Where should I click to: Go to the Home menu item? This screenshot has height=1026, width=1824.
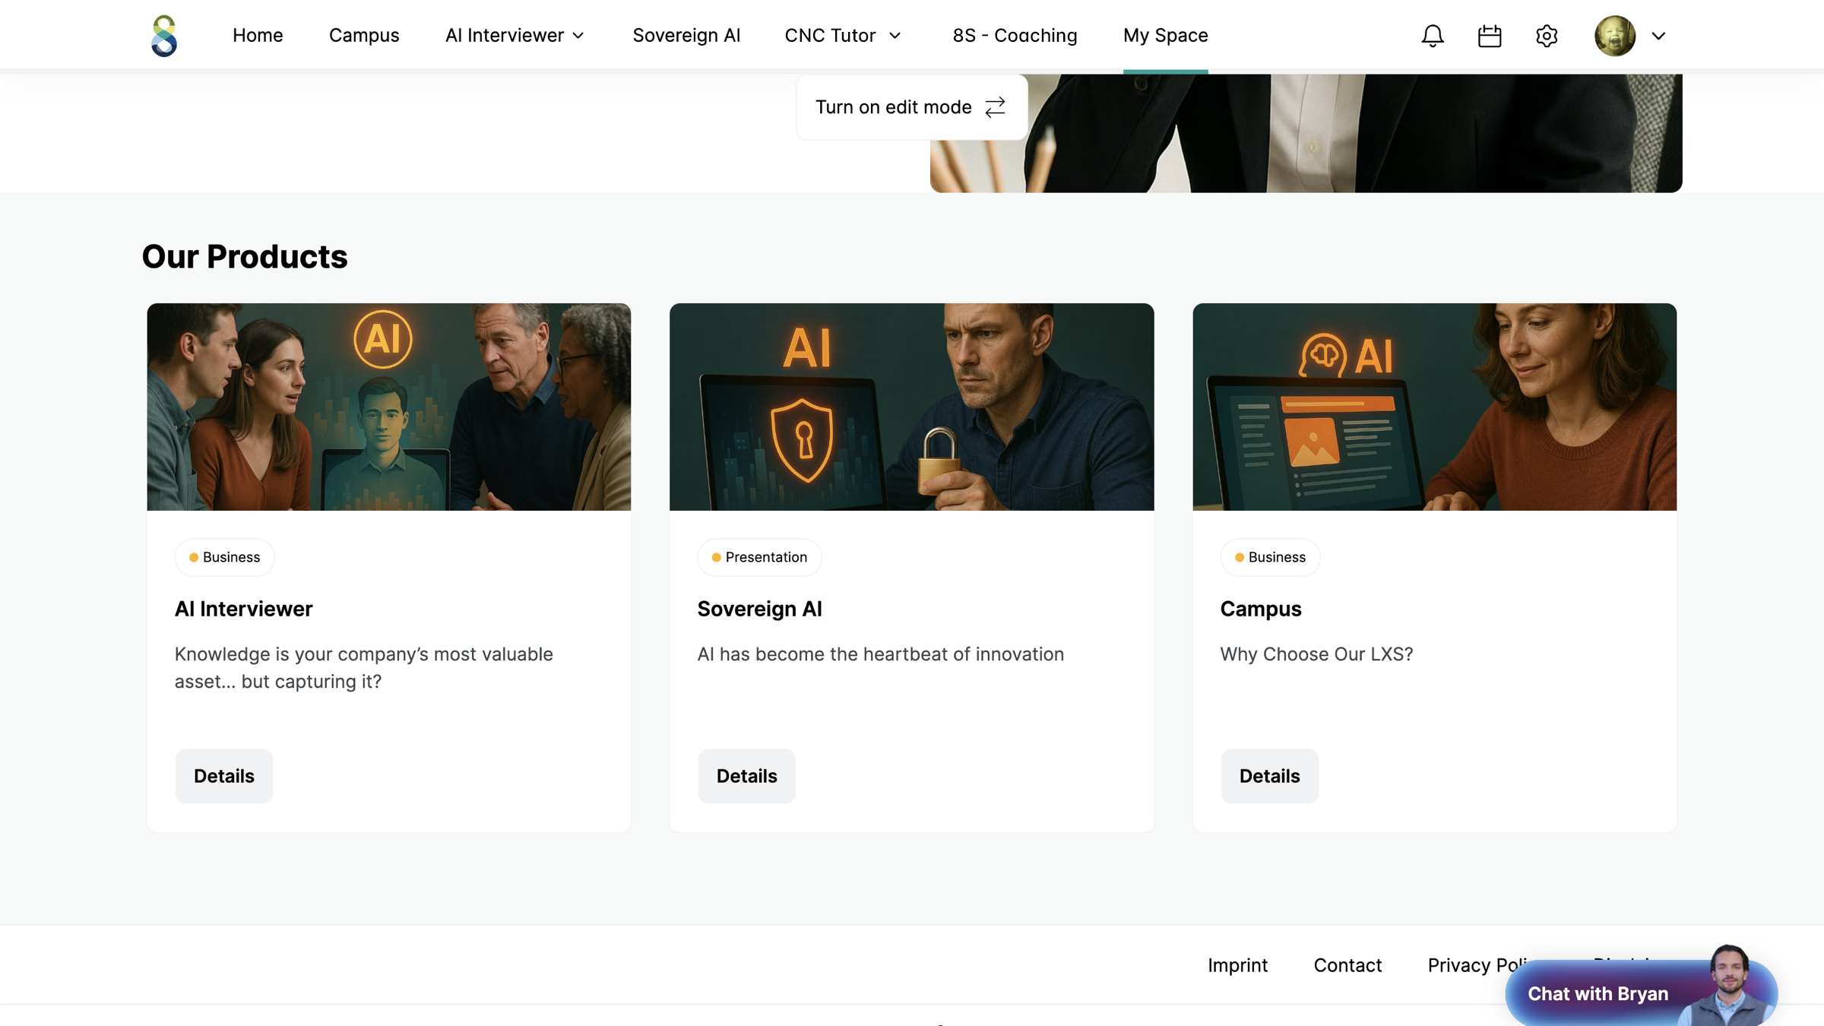258,36
